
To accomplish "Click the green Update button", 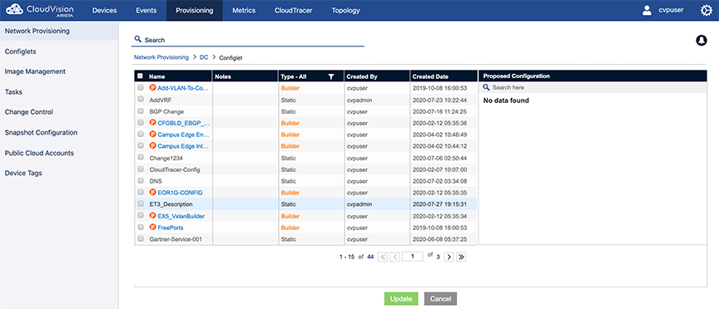I will [x=401, y=299].
